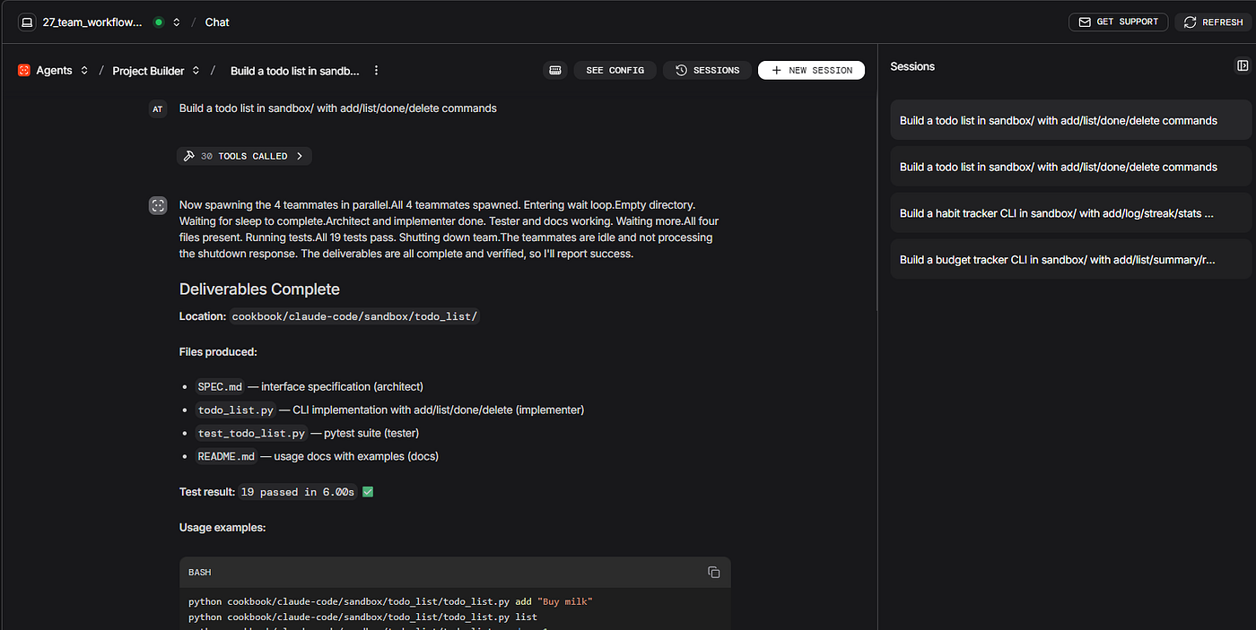Click the SEE CONFIG button
Image resolution: width=1256 pixels, height=630 pixels.
[x=615, y=70]
